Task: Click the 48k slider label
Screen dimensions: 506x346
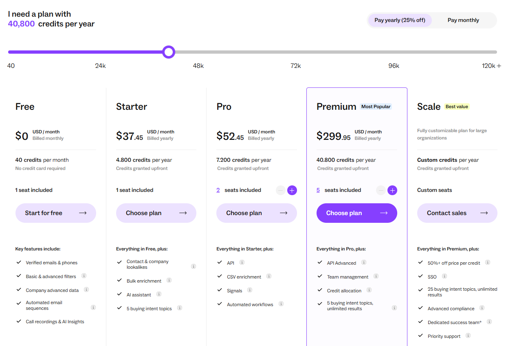Action: coord(198,66)
